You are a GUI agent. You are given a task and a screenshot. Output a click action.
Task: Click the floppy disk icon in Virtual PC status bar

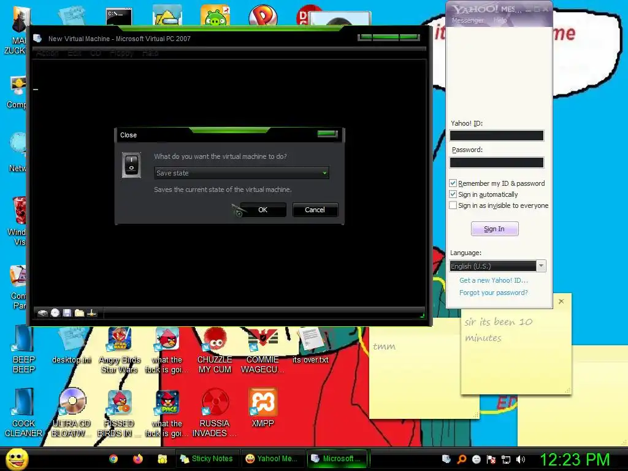(67, 313)
